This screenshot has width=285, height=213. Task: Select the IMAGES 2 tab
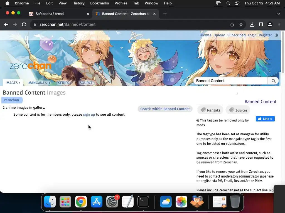tap(13, 83)
